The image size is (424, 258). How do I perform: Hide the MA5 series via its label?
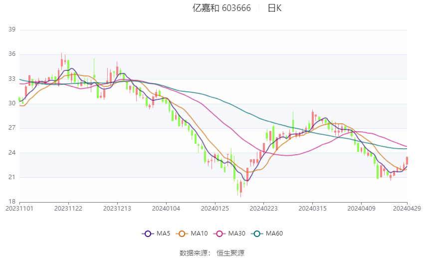164,234
